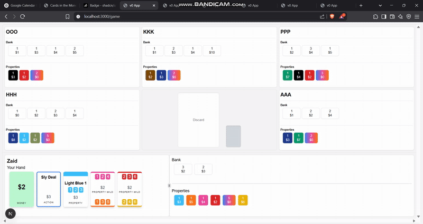Select the red-yellow Property Wild card
This screenshot has width=423, height=224.
(130, 189)
